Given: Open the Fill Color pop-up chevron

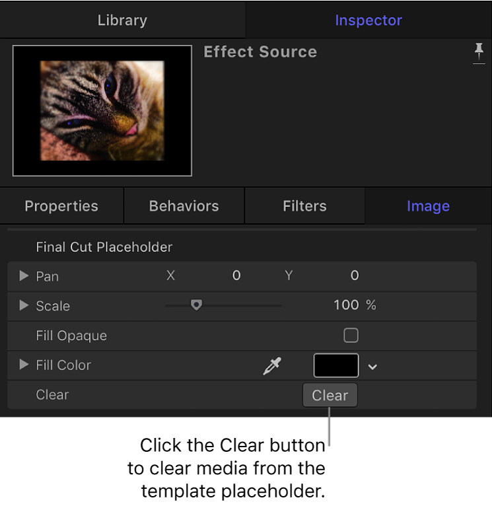Looking at the screenshot, I should 373,367.
